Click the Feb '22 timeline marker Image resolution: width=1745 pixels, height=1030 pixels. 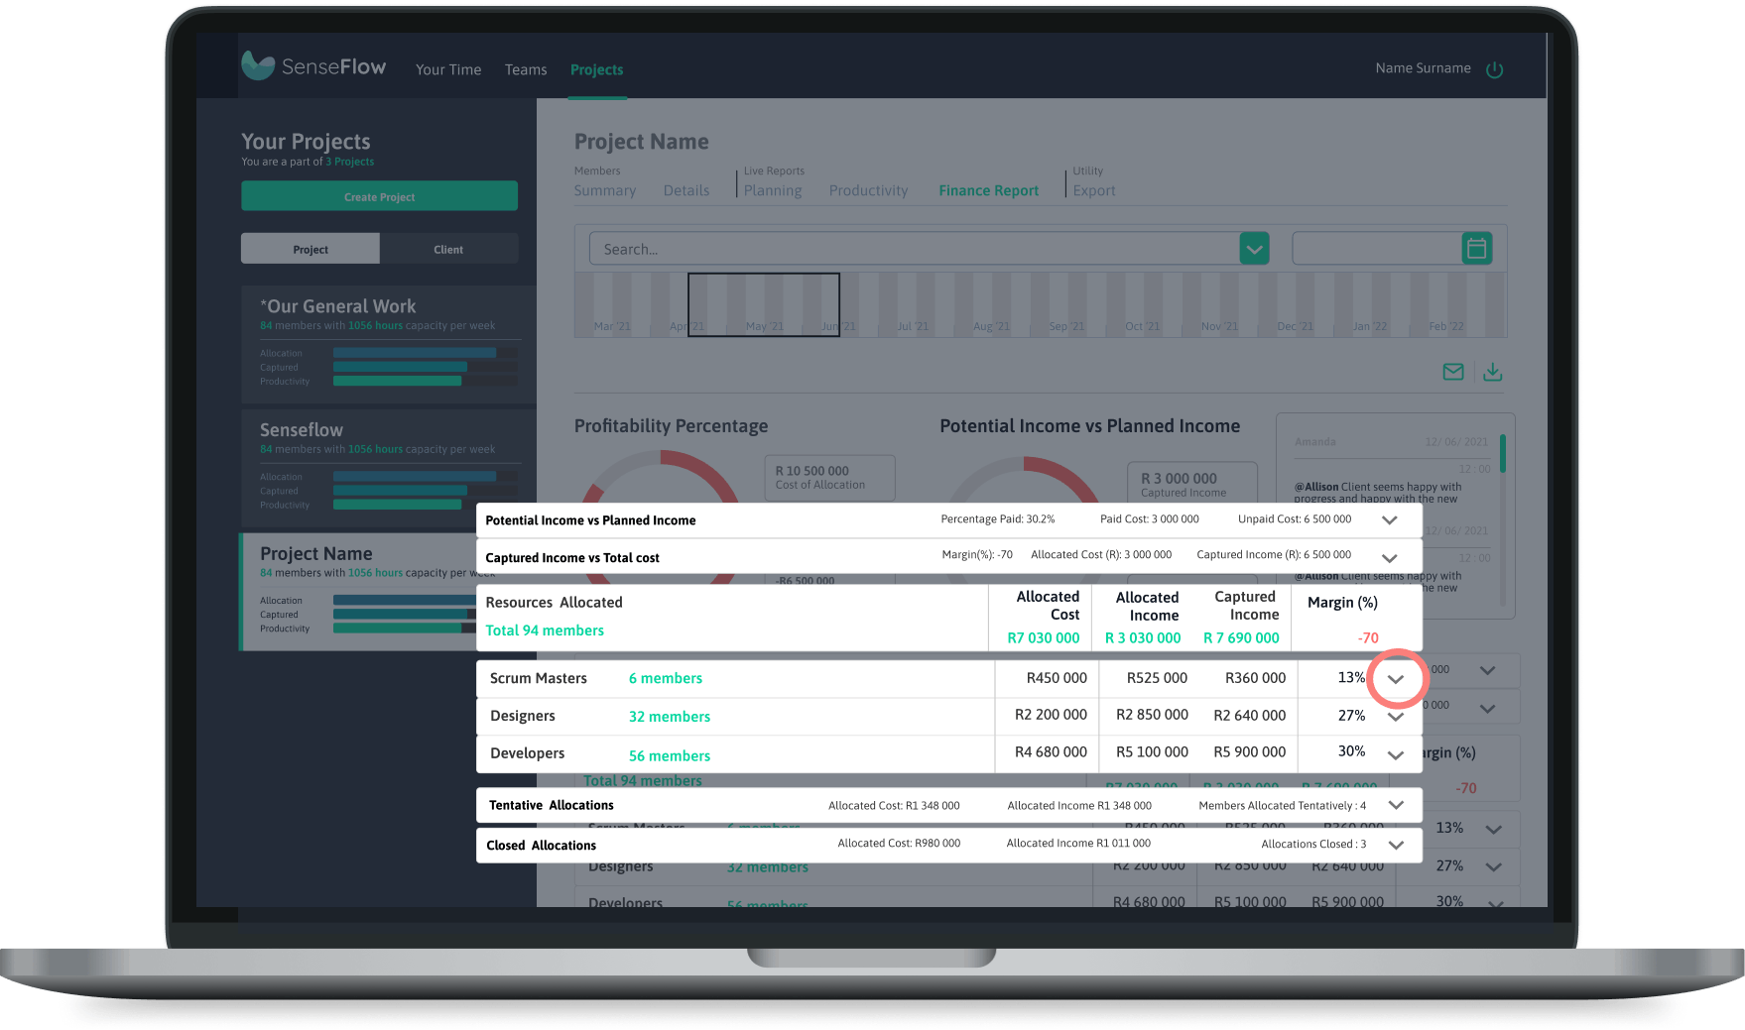point(1446,326)
